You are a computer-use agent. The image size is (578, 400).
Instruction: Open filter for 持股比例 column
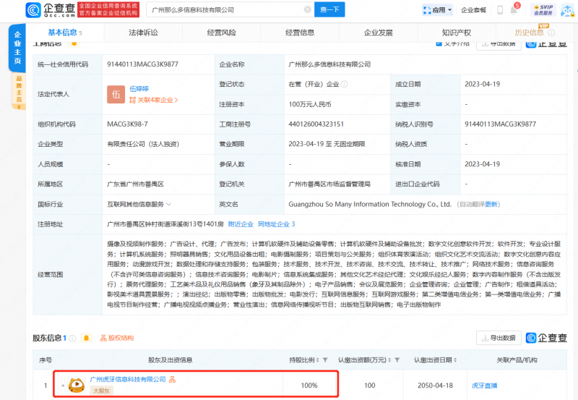click(325, 359)
